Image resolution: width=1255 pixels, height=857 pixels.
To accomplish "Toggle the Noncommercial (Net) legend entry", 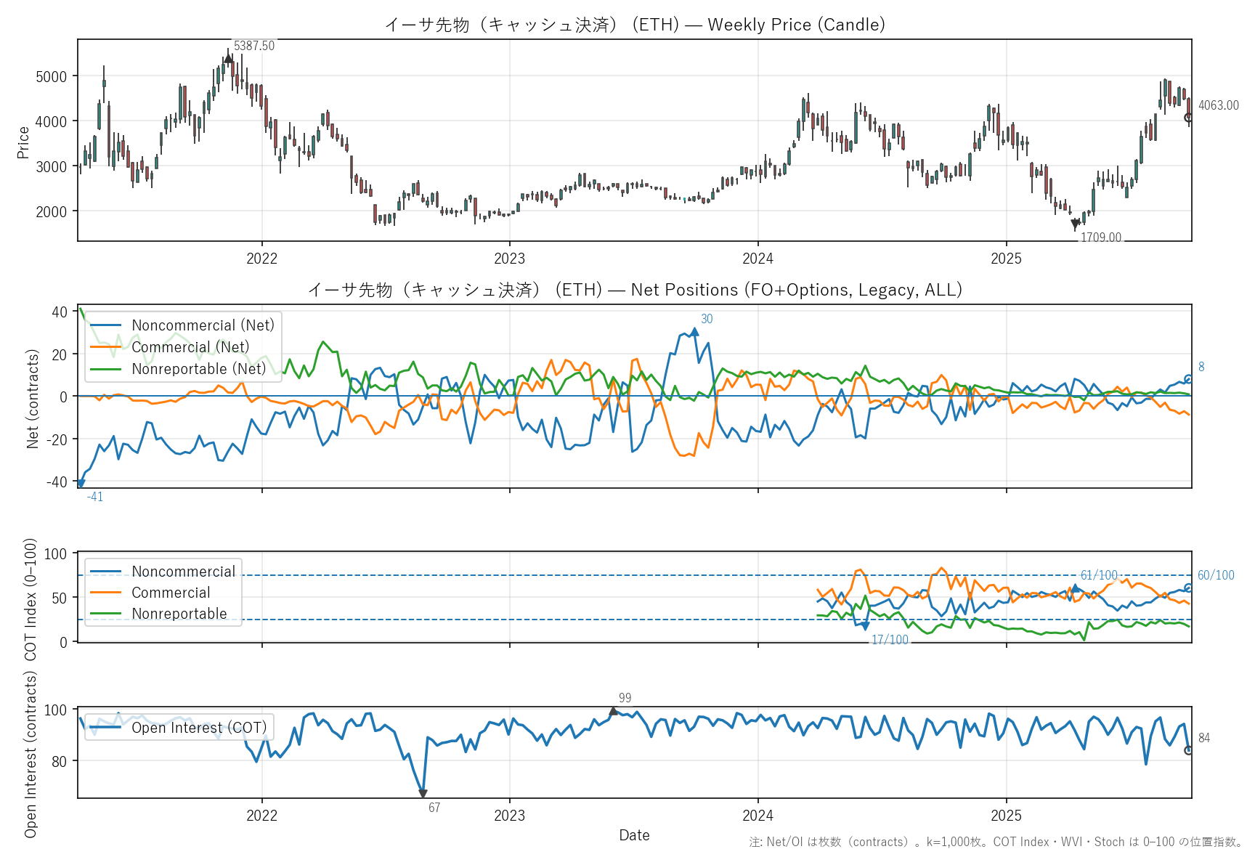I will point(203,325).
